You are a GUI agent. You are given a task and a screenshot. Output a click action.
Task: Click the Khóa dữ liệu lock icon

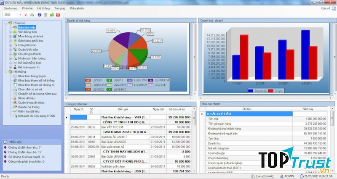[x=15, y=97]
